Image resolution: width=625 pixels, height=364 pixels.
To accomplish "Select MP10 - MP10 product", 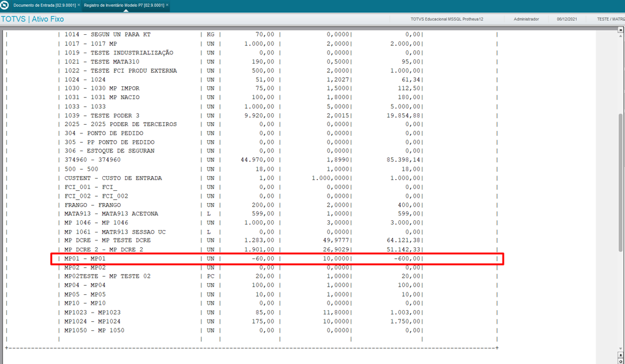I will pos(85,303).
